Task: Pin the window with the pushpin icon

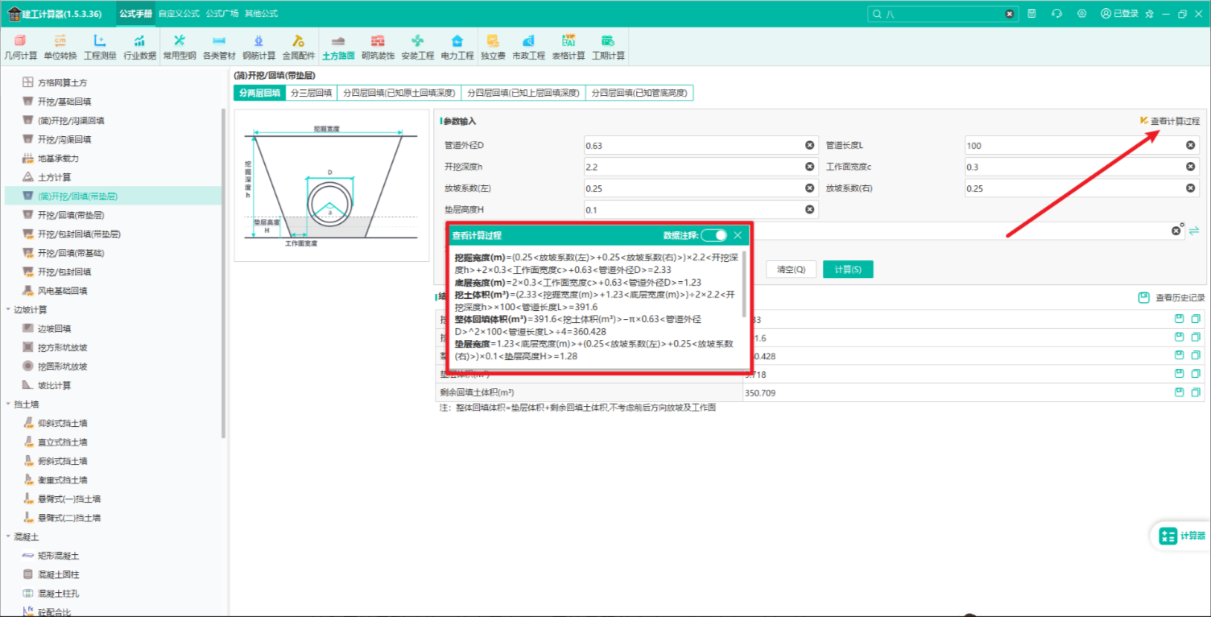Action: (1149, 14)
